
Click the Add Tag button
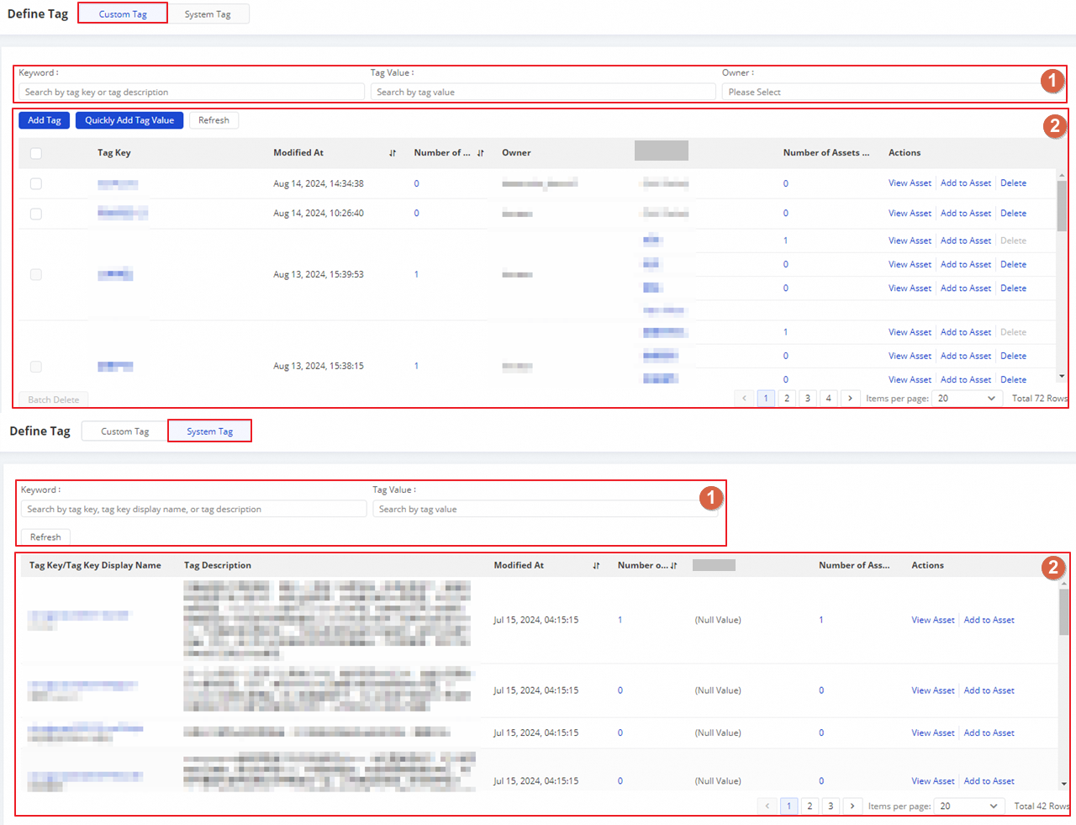(x=44, y=120)
